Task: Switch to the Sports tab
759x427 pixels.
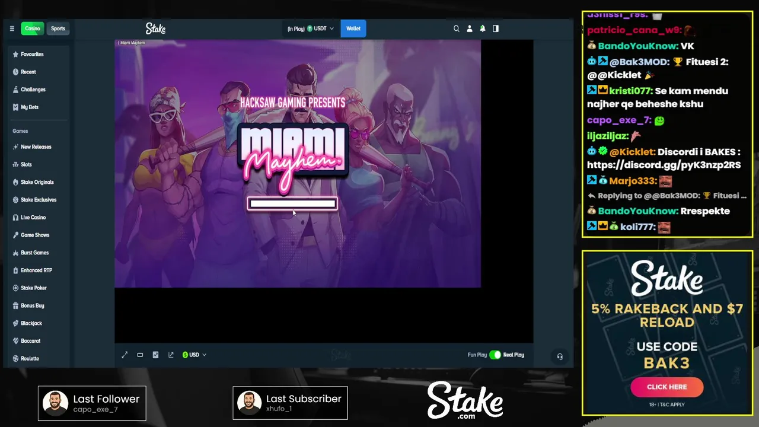Action: [x=58, y=28]
